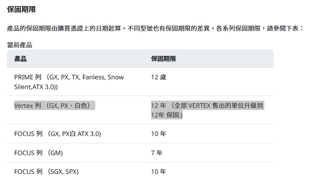The width and height of the screenshot is (310, 180).
Task: Click the 保固期限 page heading
Action: (21, 10)
